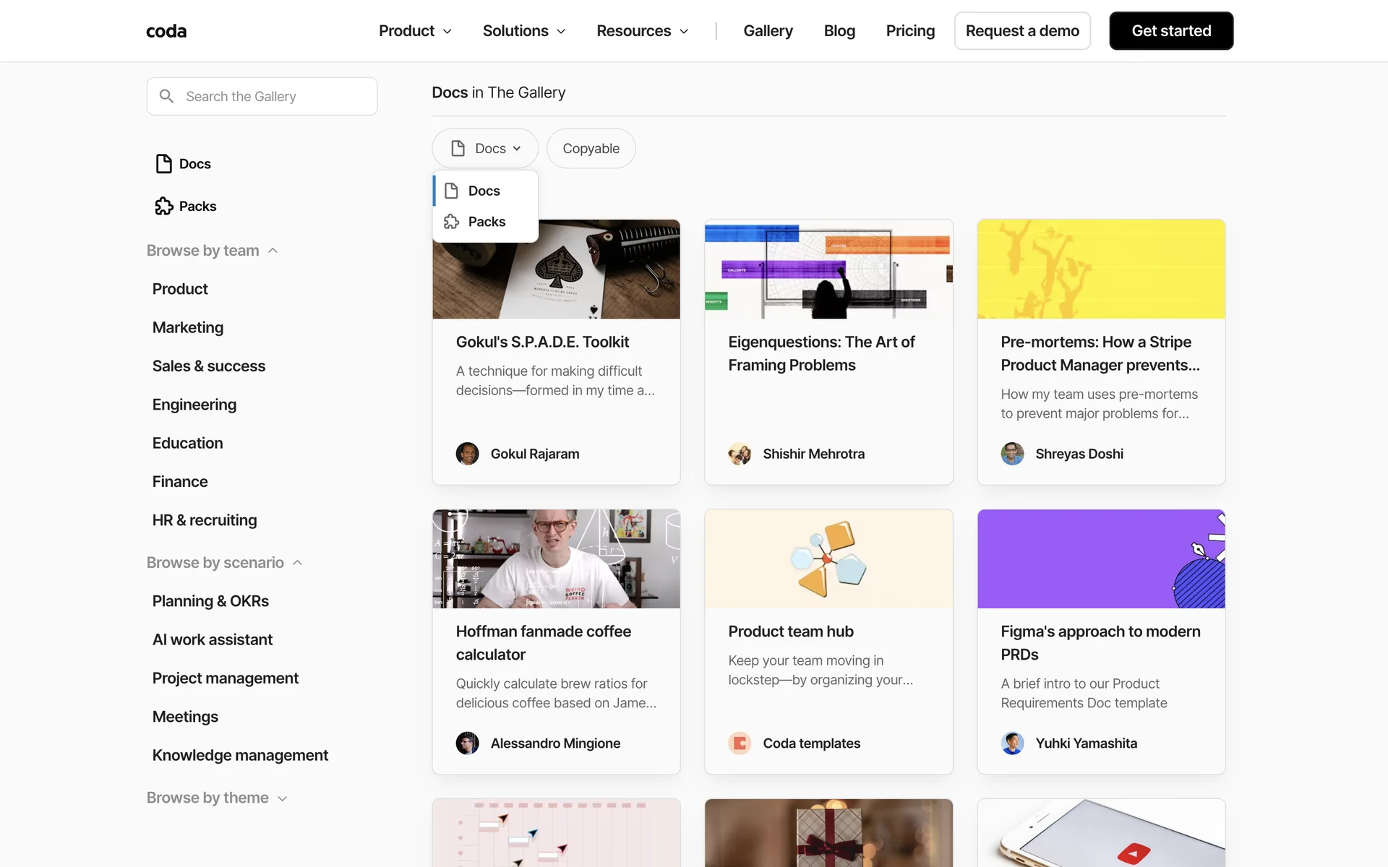Click Request a demo button
The height and width of the screenshot is (867, 1388).
coord(1021,31)
